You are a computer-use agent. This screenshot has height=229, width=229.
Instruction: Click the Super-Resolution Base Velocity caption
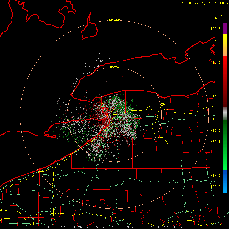116,227
